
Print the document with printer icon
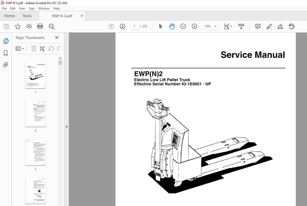40,26
